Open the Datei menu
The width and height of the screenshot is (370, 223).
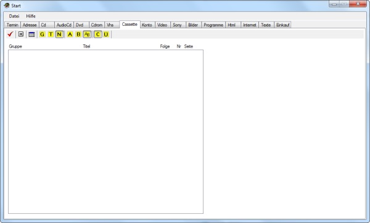pos(14,16)
